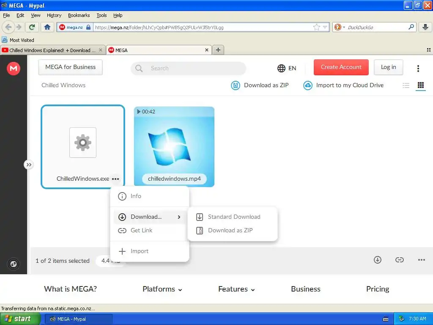Screen dimensions: 433x325
Task: Open the browser Home page icon
Action: click(47, 27)
